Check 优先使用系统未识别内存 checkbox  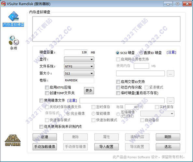pyautogui.click(x=41, y=127)
